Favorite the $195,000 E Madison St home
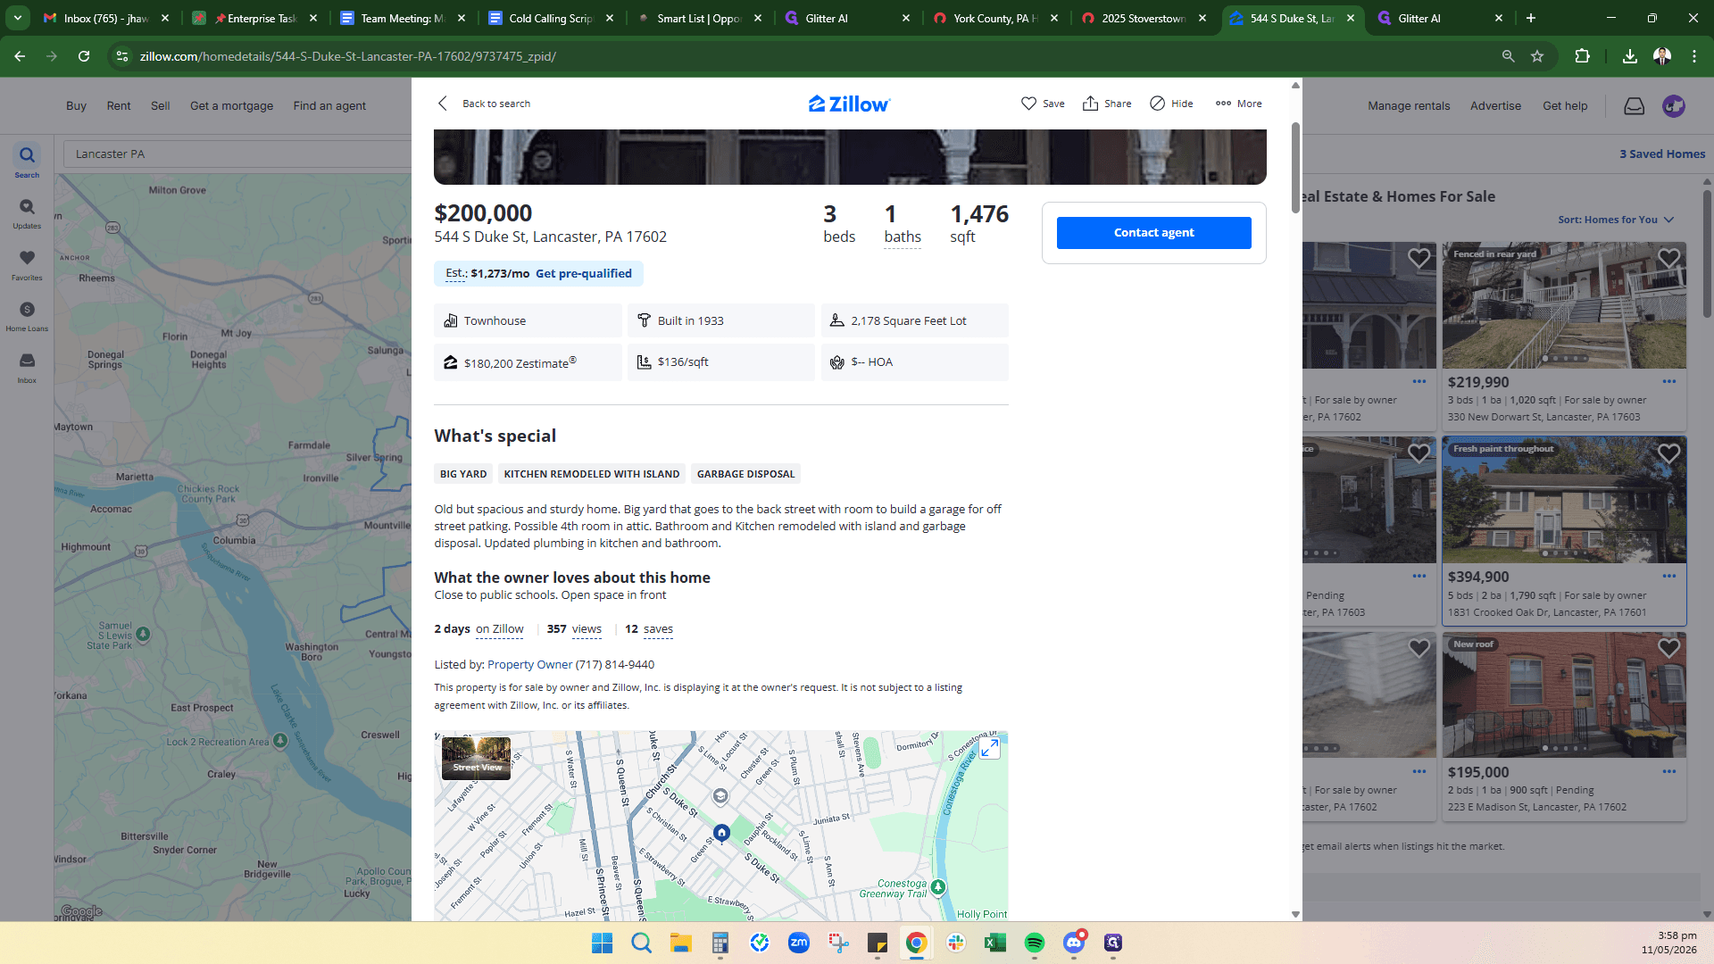 tap(1668, 649)
